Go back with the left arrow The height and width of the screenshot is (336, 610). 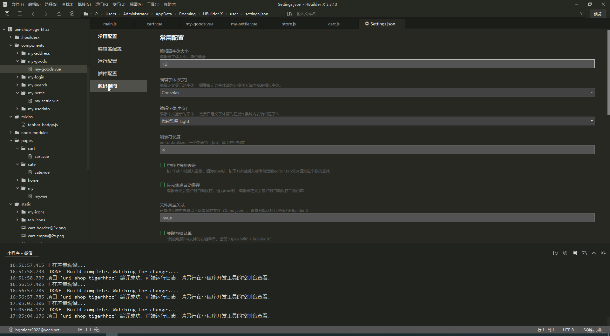click(x=33, y=14)
